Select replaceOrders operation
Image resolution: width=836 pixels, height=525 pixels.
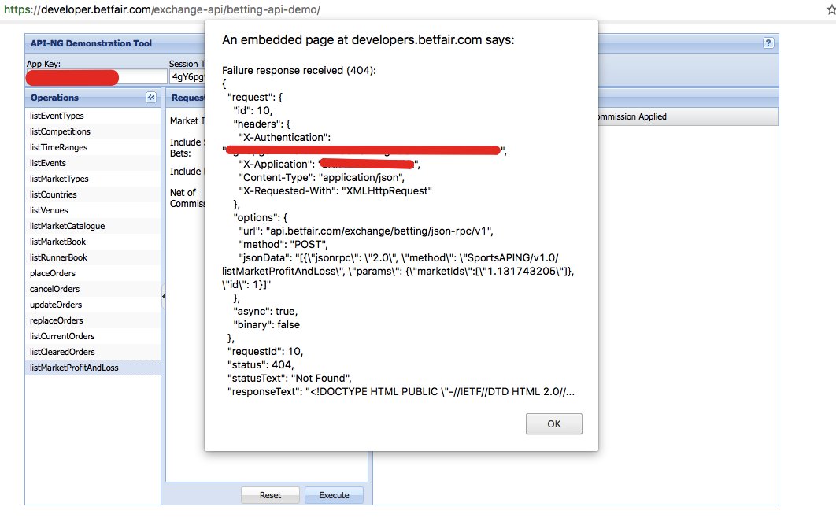point(93,320)
